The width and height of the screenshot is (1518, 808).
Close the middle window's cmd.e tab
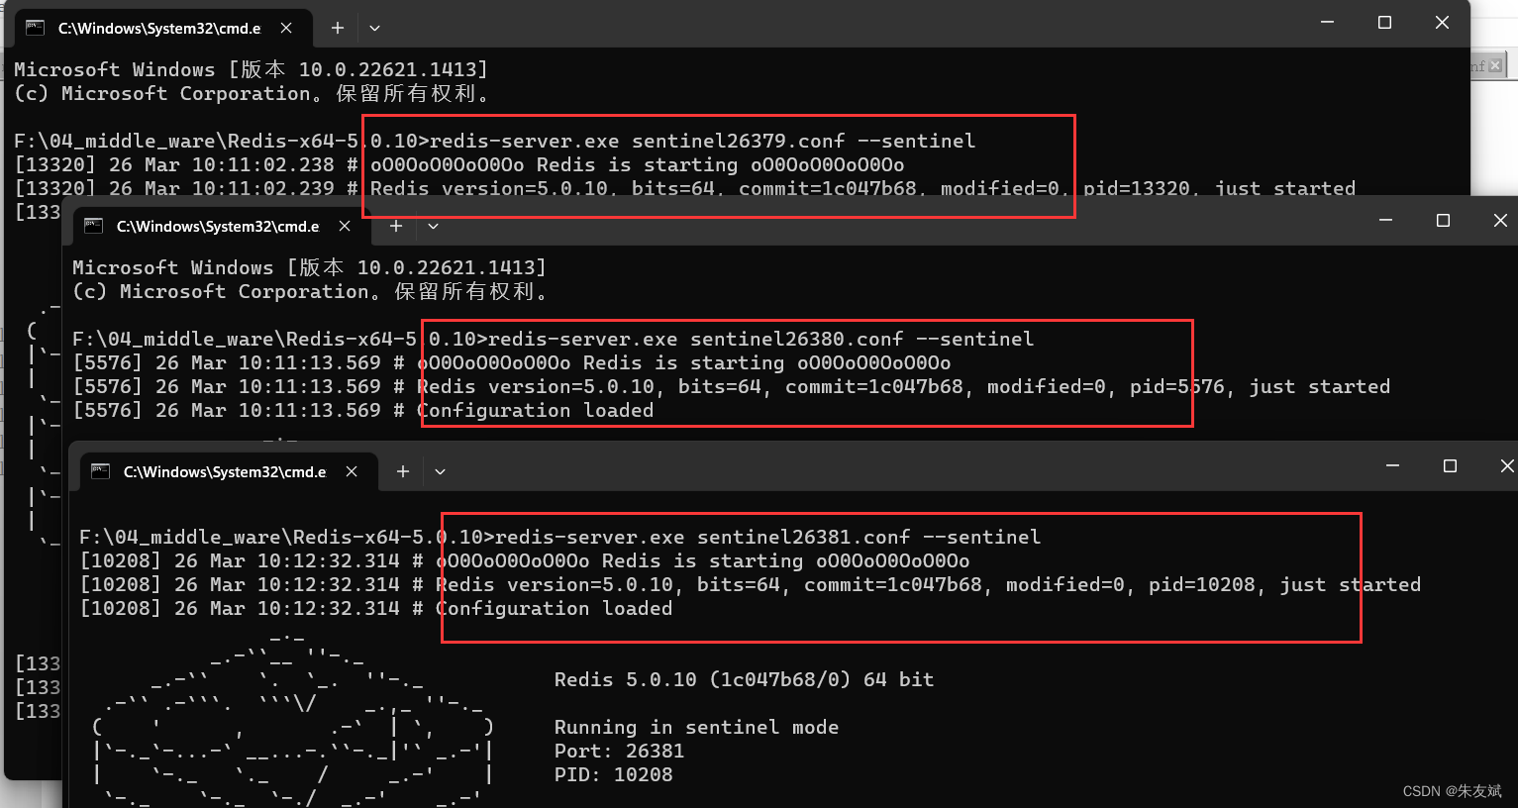tap(344, 226)
